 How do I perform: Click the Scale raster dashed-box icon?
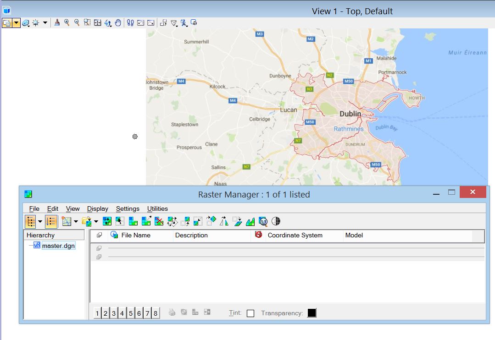[x=198, y=221]
